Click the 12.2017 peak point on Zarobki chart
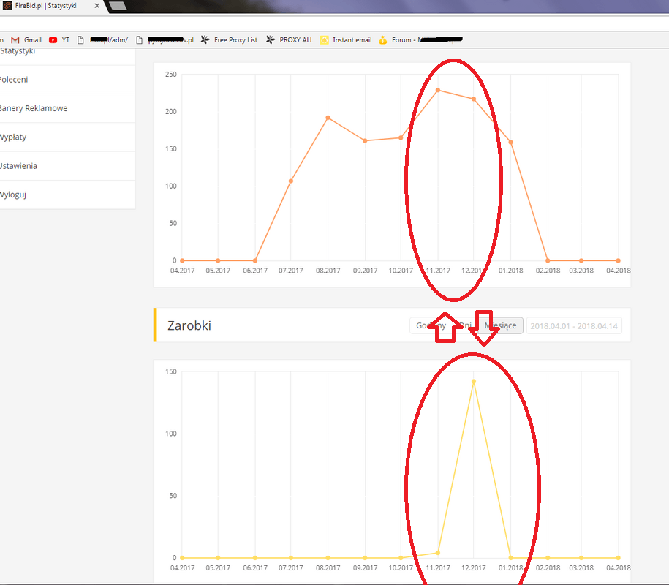Image resolution: width=669 pixels, height=585 pixels. pos(474,381)
